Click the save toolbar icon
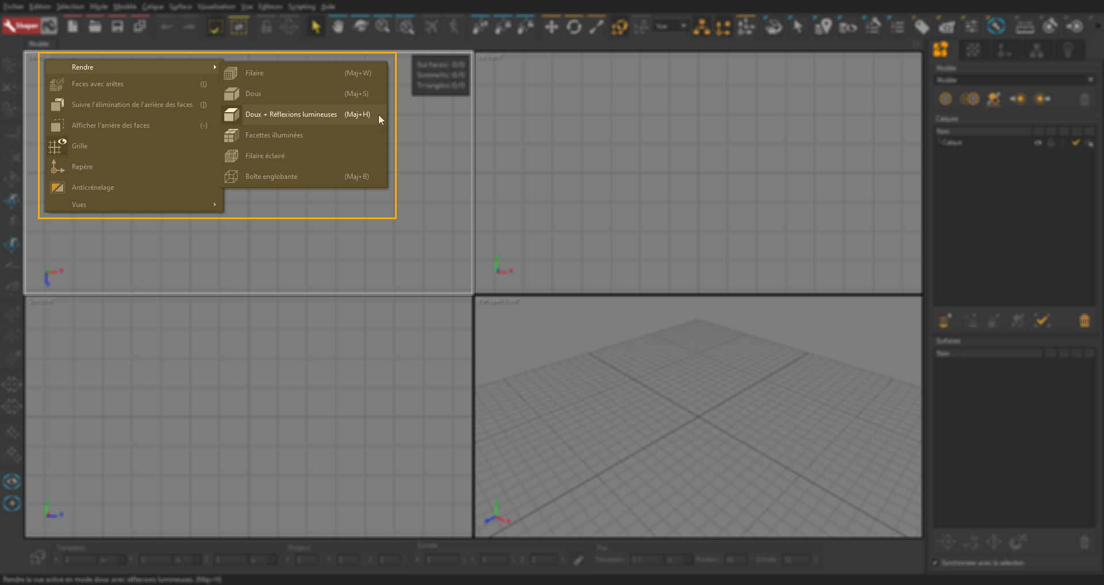This screenshot has height=585, width=1104. (117, 26)
